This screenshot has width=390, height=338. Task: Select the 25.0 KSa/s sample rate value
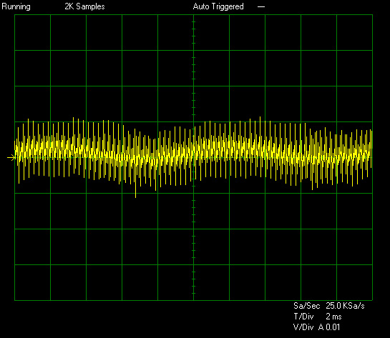click(x=345, y=306)
